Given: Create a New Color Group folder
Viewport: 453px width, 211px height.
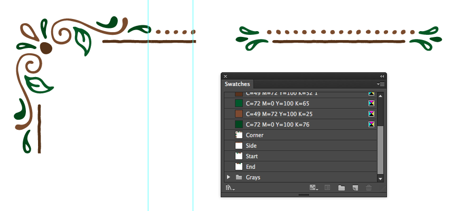Looking at the screenshot, I should (342, 188).
